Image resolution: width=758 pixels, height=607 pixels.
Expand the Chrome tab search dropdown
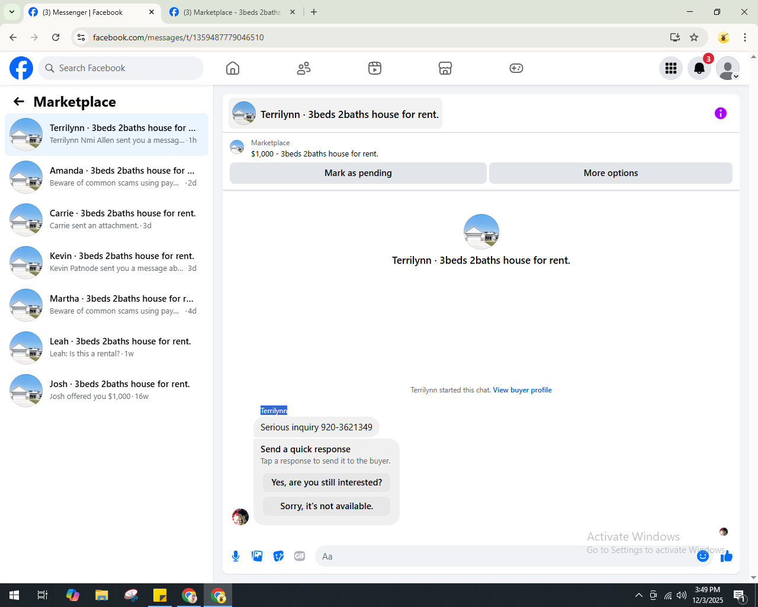[x=11, y=12]
